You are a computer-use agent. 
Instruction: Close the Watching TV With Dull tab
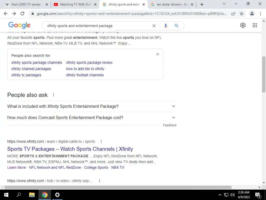pyautogui.click(x=95, y=5)
